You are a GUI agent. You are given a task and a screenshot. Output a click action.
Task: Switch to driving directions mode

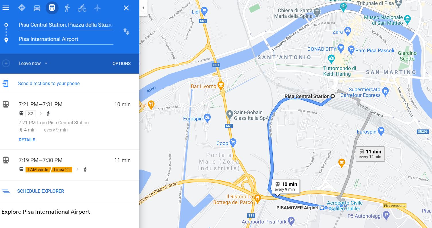pyautogui.click(x=37, y=8)
